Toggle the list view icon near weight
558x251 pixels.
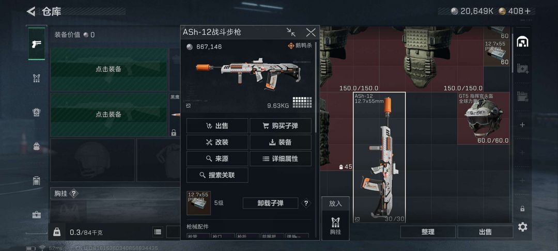(158, 232)
